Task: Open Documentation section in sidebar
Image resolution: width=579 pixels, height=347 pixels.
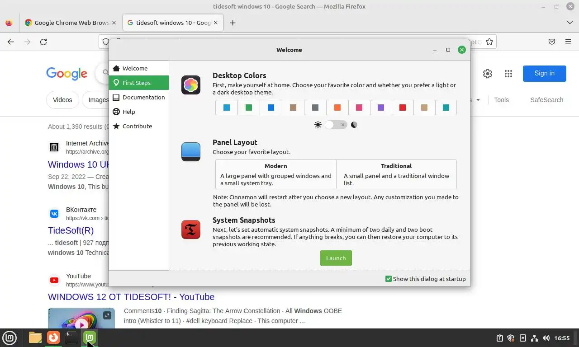Action: point(139,97)
